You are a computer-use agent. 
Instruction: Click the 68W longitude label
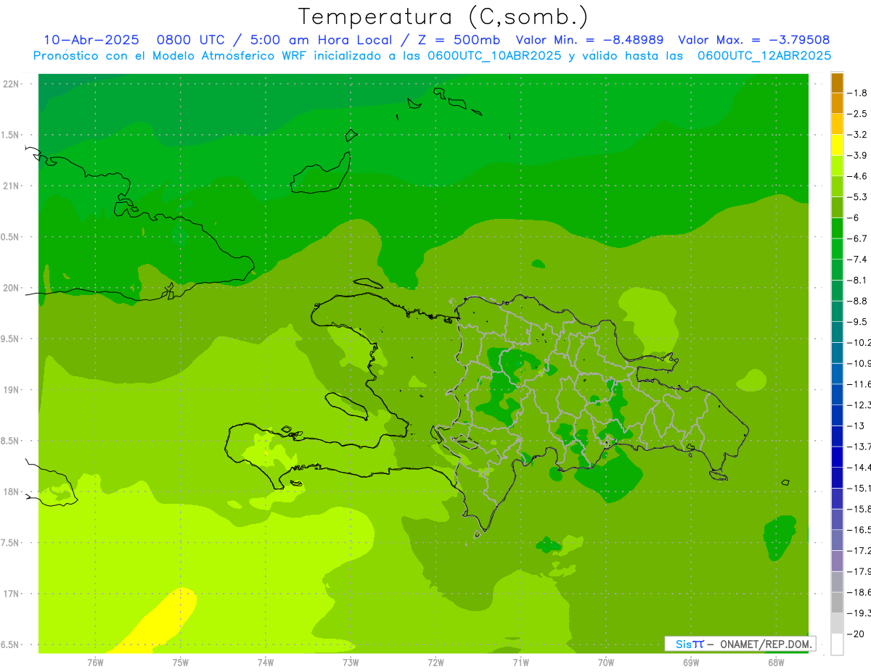776,662
